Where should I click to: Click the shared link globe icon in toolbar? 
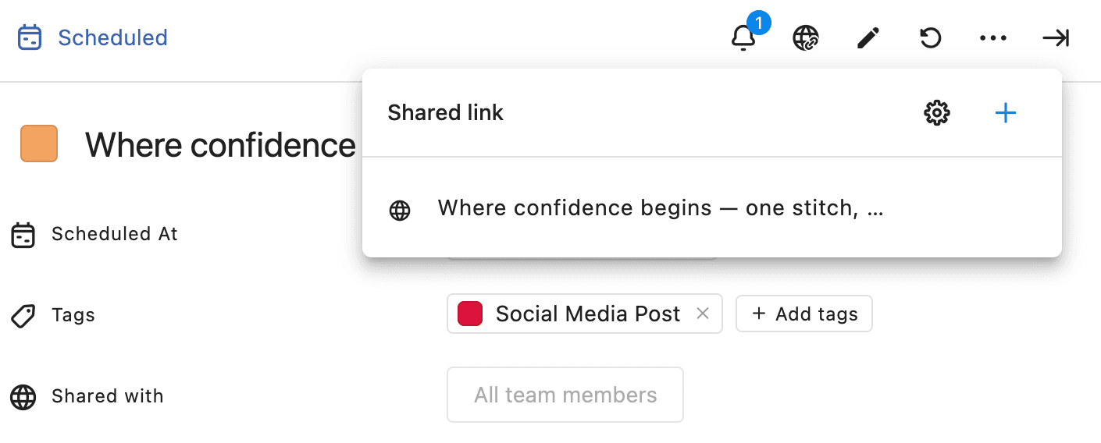click(805, 38)
